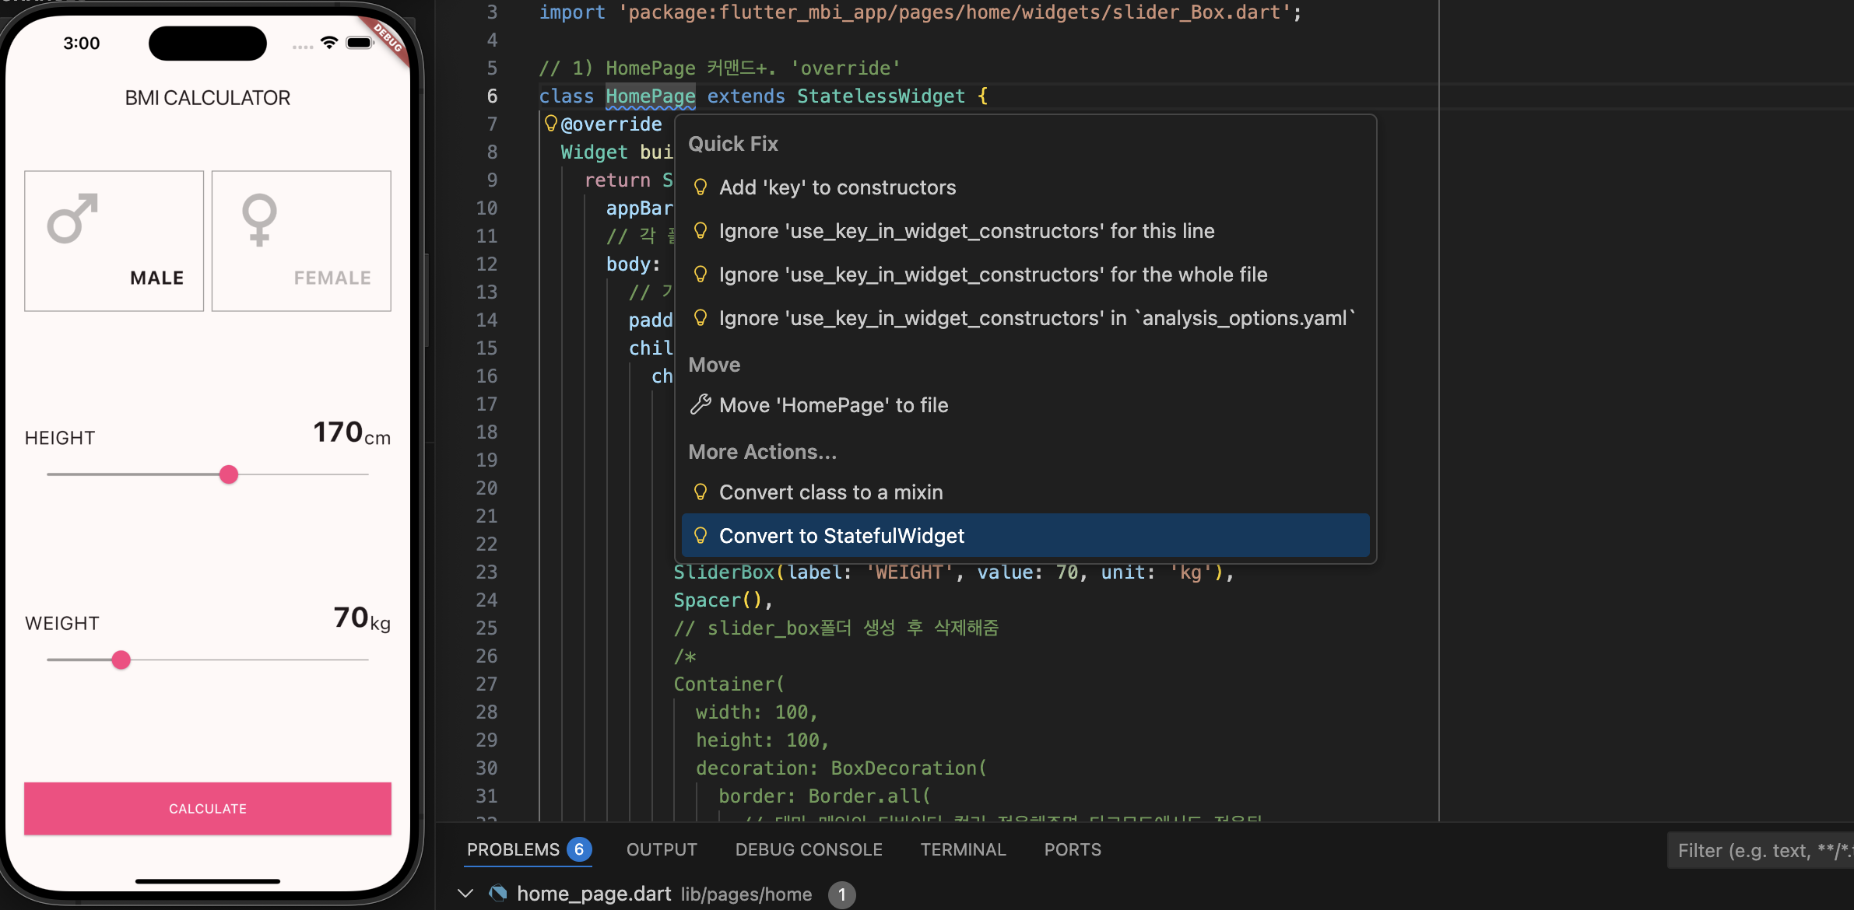
Task: Tap the MALE gender card
Action: pyautogui.click(x=114, y=241)
